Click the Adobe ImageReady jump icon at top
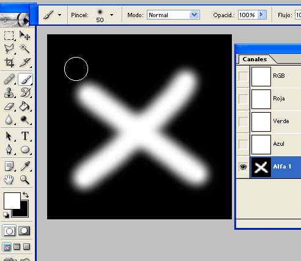Image resolution: width=301 pixels, height=261 pixels. click(14, 19)
